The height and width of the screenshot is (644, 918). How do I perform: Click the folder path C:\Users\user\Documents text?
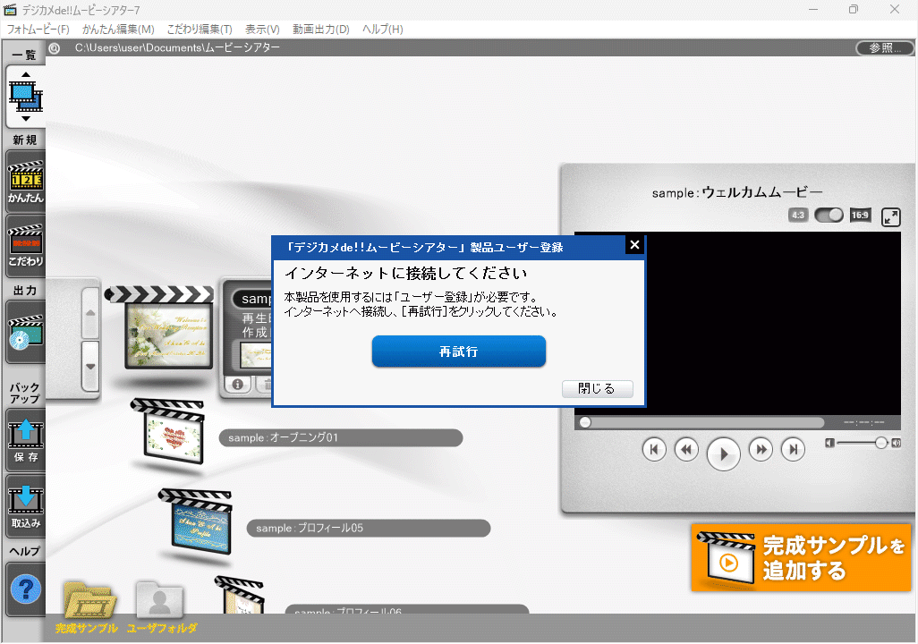177,48
